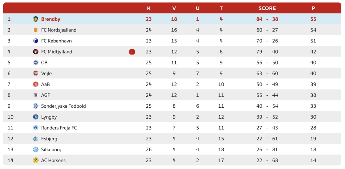Viewport: 345px width, 169px height.
Task: Click the K matches column header
Action: (x=149, y=8)
